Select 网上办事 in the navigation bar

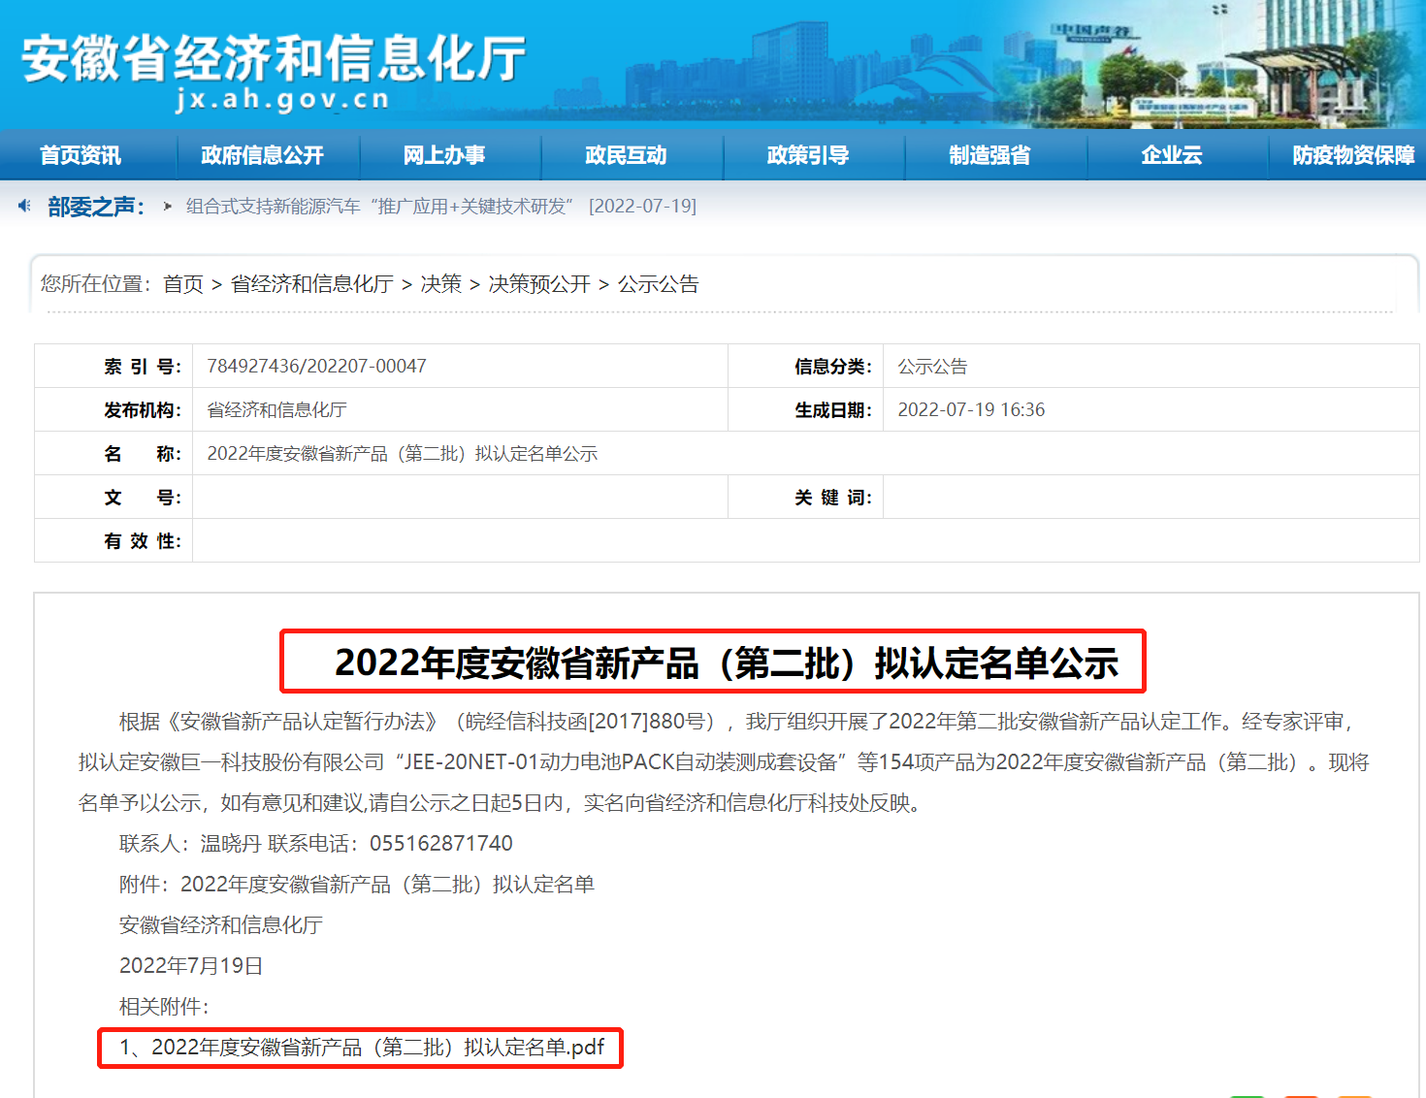[x=444, y=155]
